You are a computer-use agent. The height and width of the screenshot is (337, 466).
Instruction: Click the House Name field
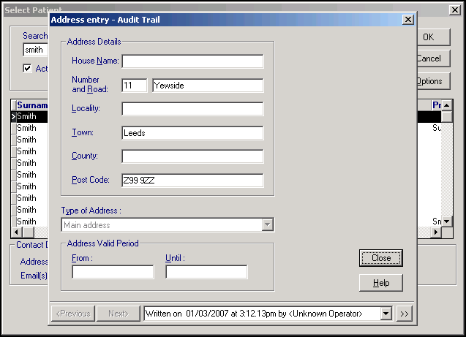pyautogui.click(x=192, y=61)
